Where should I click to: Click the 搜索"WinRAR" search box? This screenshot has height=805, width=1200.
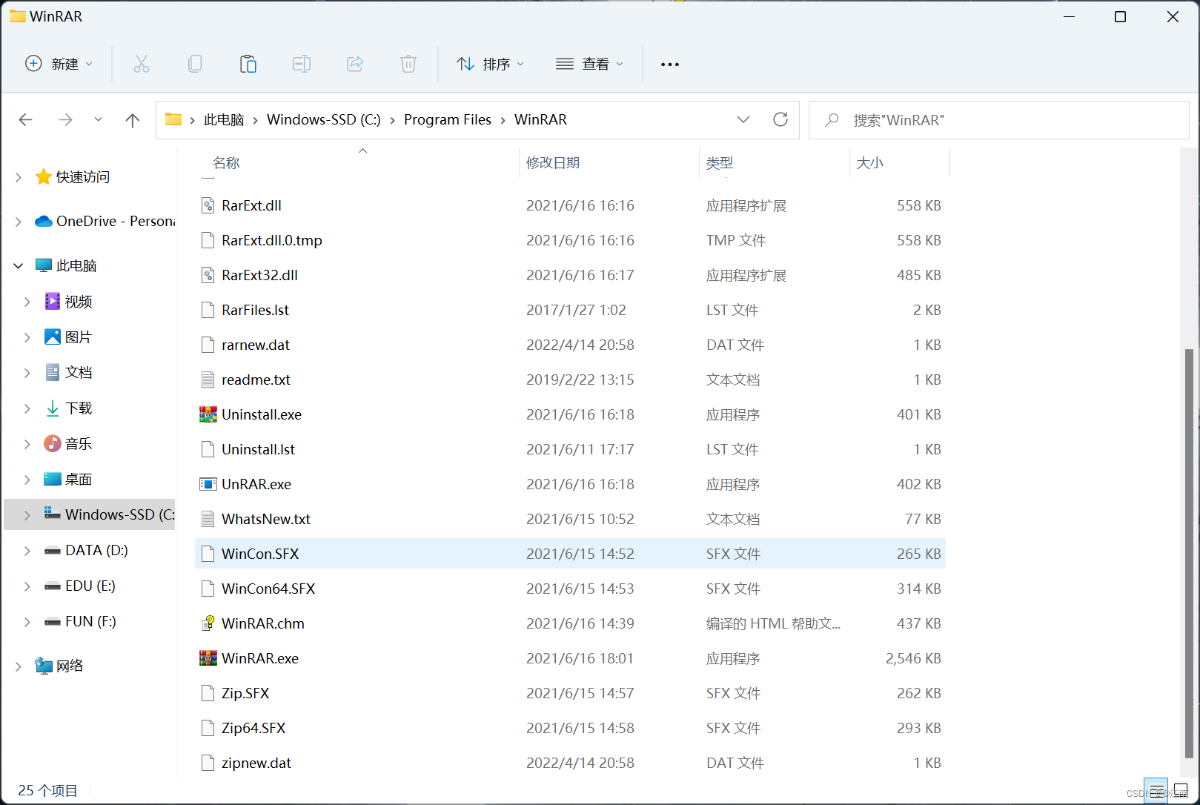click(x=998, y=119)
